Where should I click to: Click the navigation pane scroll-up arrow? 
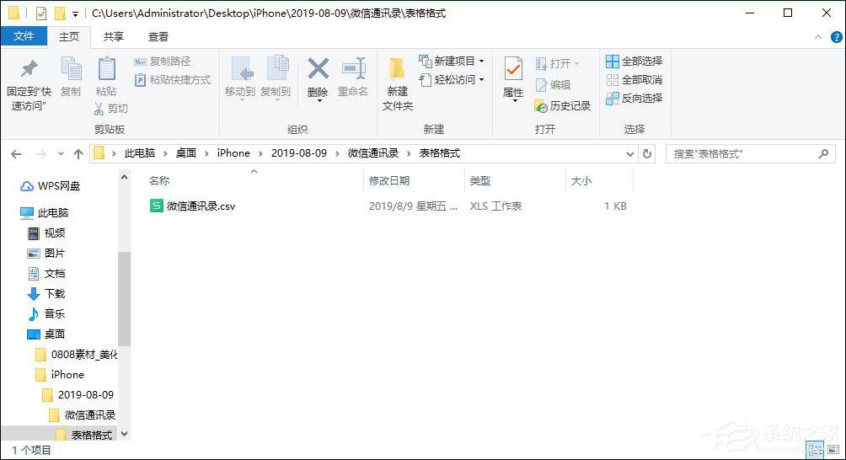coord(124,176)
